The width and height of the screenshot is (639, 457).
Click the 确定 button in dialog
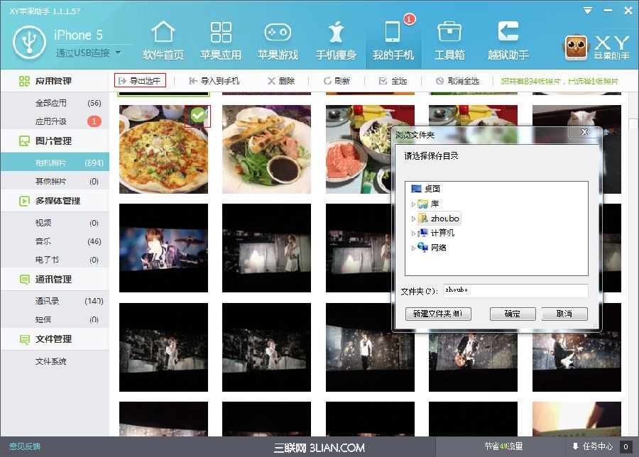tap(512, 314)
